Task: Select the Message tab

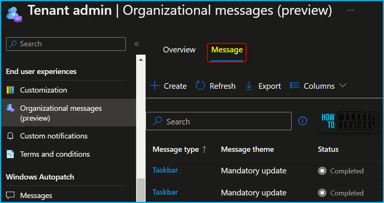Action: click(227, 50)
